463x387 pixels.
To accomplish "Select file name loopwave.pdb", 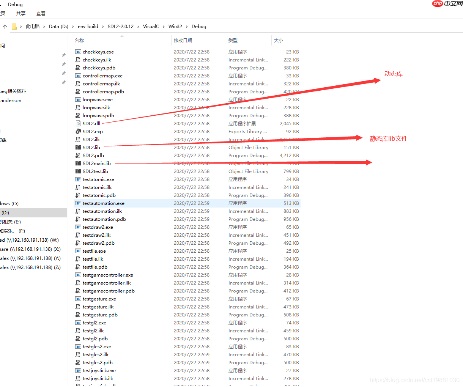I will coord(98,116).
